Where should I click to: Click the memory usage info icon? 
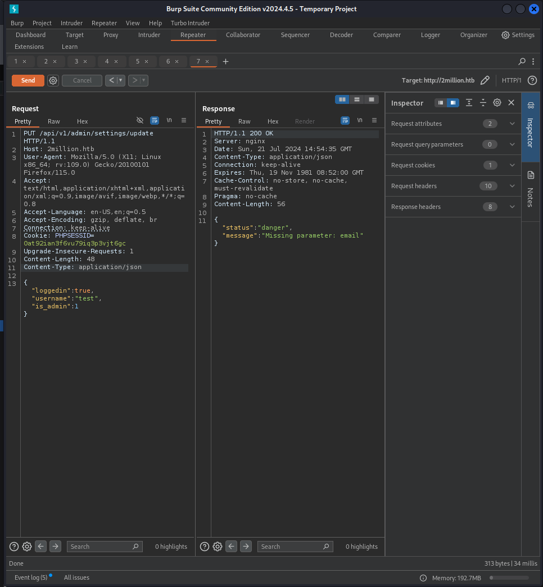tap(423, 578)
